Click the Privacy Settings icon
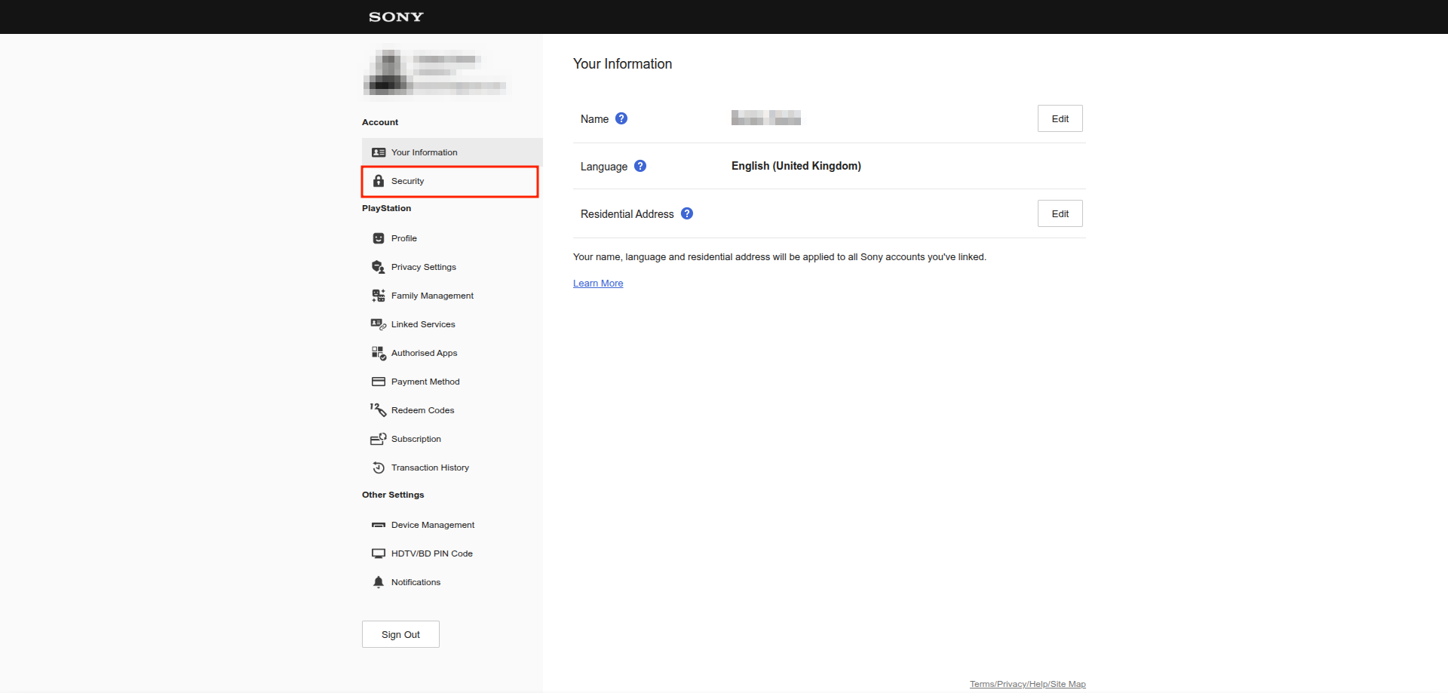1448x693 pixels. (x=379, y=267)
